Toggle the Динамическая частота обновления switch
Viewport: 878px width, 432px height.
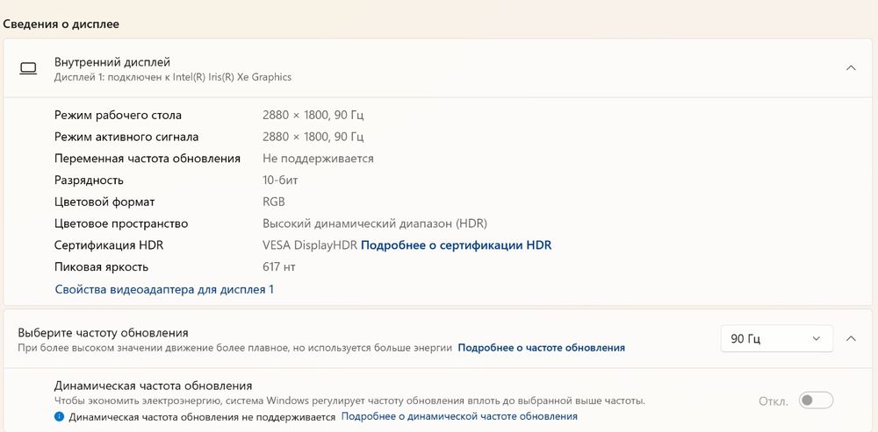pyautogui.click(x=816, y=400)
